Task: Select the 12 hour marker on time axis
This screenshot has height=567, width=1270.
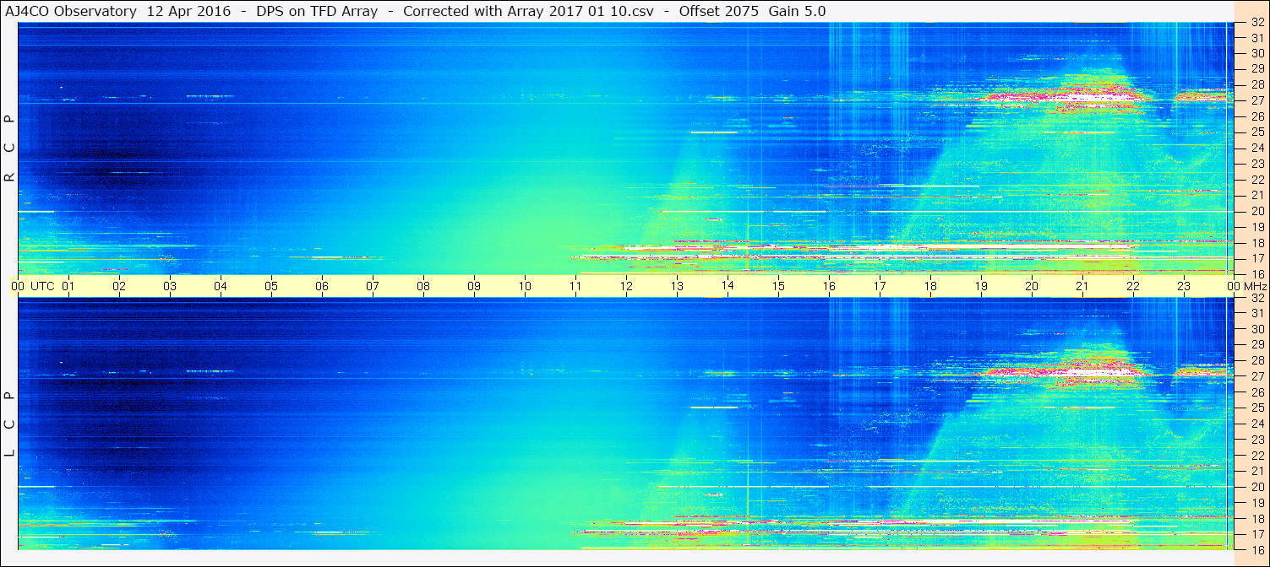Action: [x=626, y=286]
